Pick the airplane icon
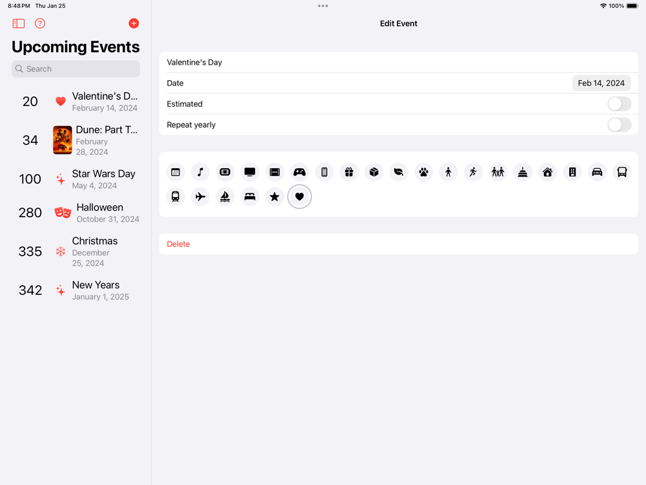The image size is (646, 485). pos(200,197)
